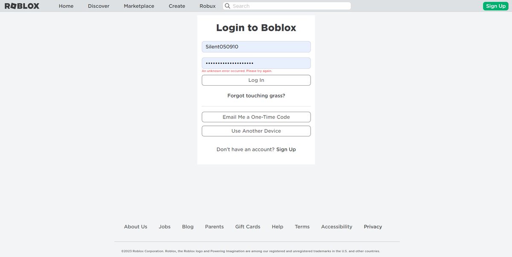
Task: View the Terms footer link
Action: 302,227
